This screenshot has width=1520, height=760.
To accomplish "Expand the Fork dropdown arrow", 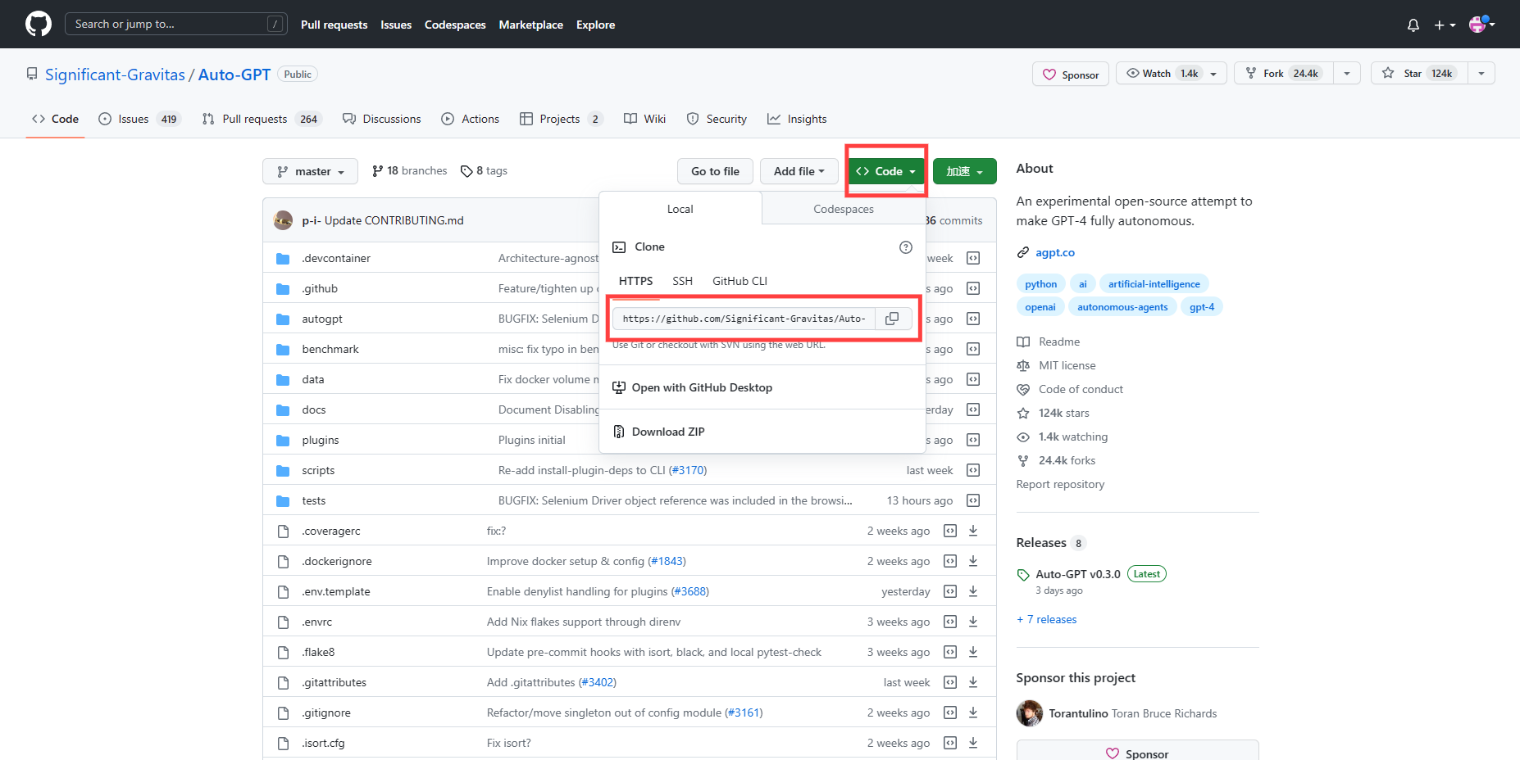I will [x=1347, y=74].
